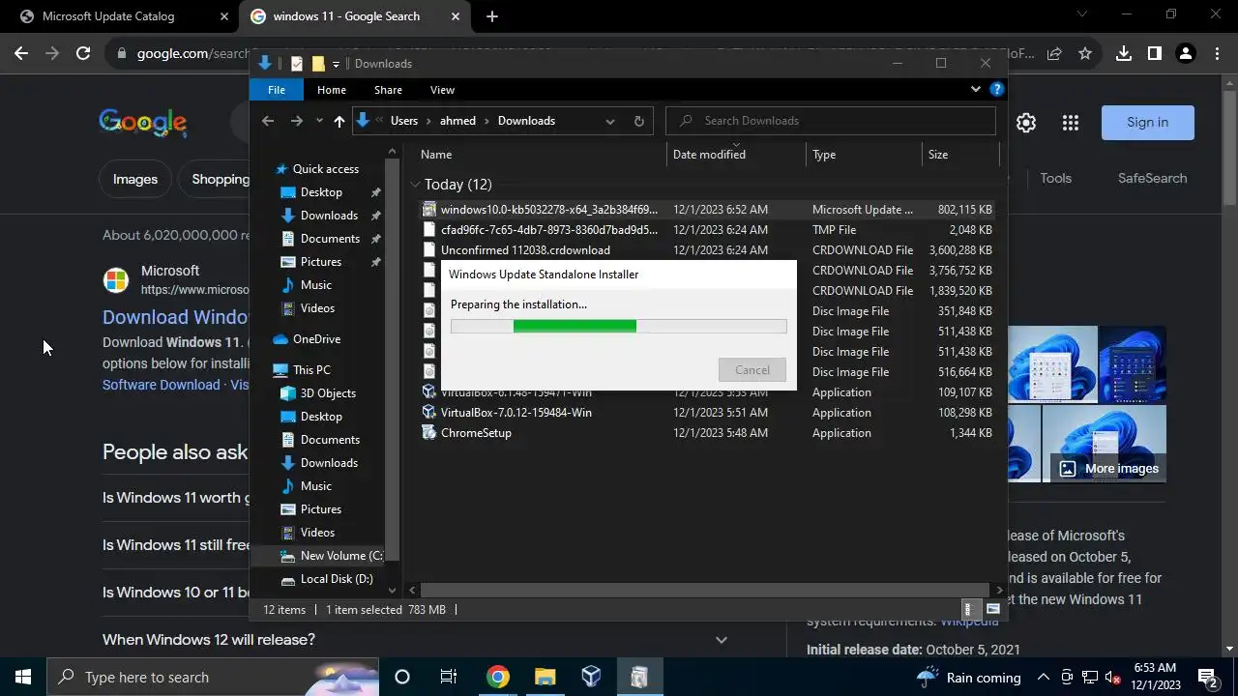The width and height of the screenshot is (1238, 696).
Task: Open Desktop under Quick access
Action: (x=321, y=192)
